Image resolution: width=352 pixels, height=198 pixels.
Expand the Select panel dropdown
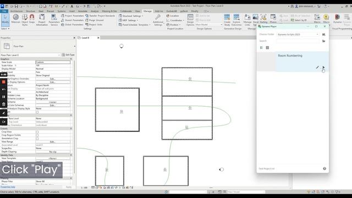5,29
